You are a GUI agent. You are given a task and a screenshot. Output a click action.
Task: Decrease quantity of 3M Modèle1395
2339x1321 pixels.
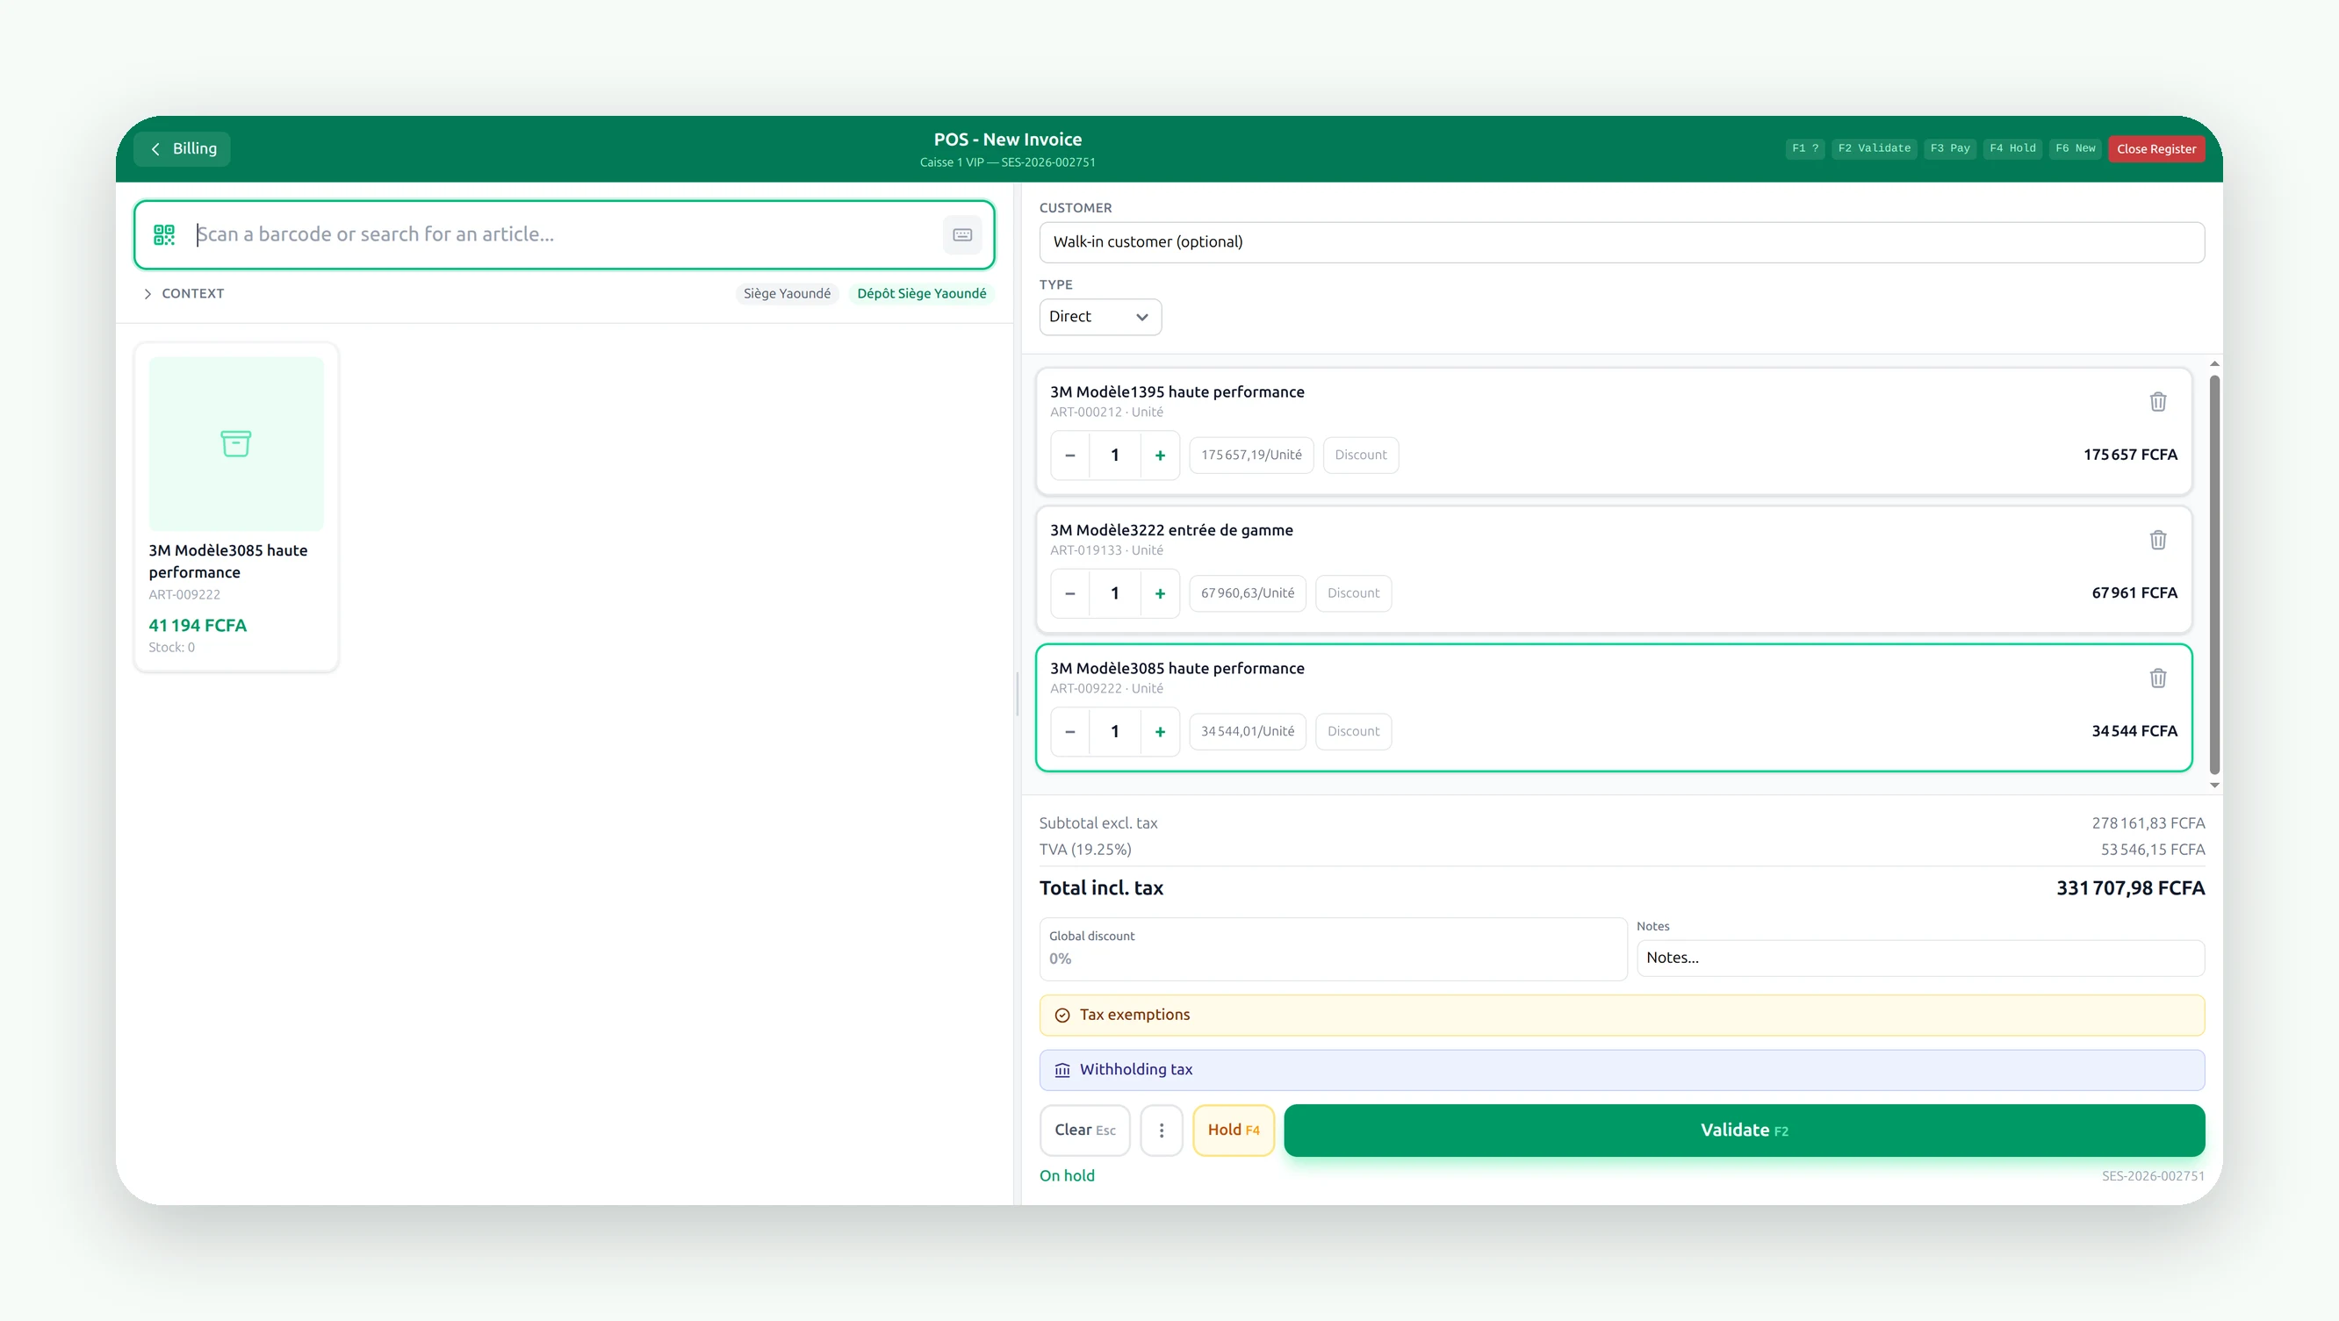click(1070, 456)
